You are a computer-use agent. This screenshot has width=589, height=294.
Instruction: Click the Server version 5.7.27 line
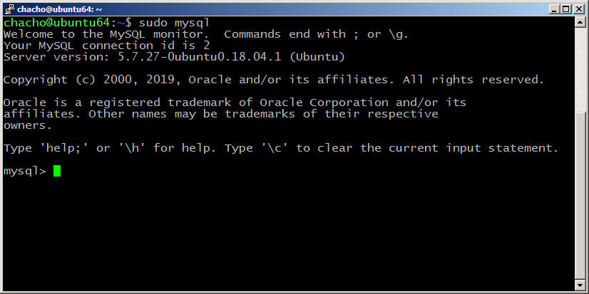point(174,57)
